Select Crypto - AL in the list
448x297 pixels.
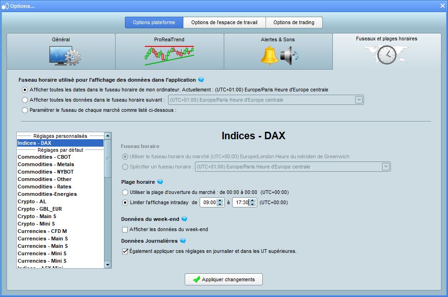tap(60, 201)
